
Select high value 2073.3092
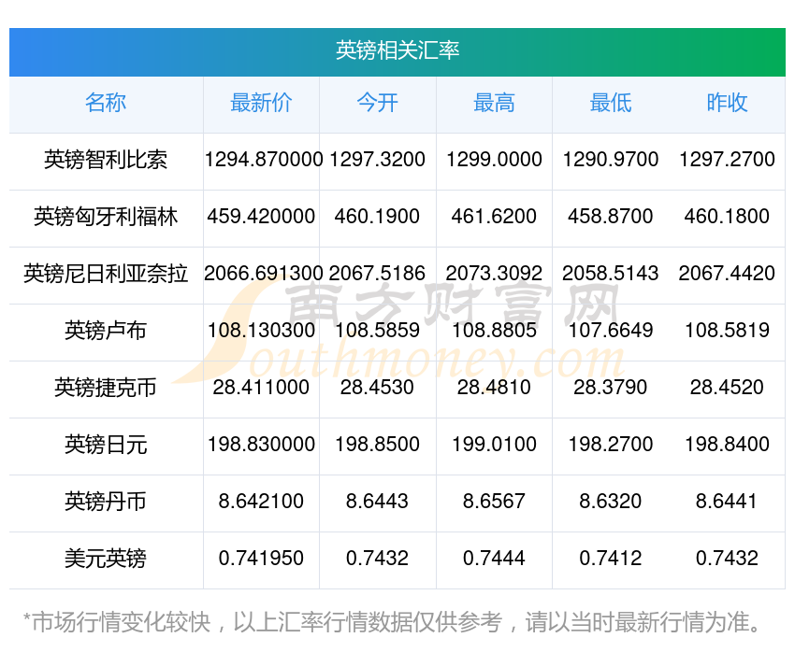pyautogui.click(x=494, y=274)
